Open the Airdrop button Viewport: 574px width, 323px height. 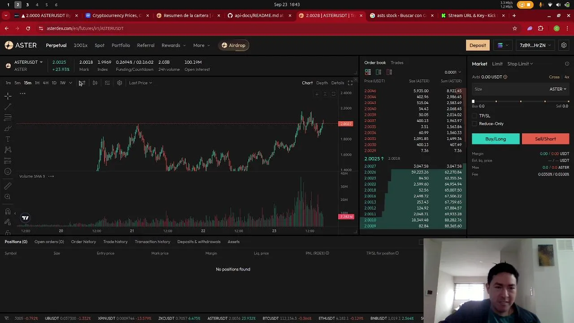pyautogui.click(x=234, y=45)
